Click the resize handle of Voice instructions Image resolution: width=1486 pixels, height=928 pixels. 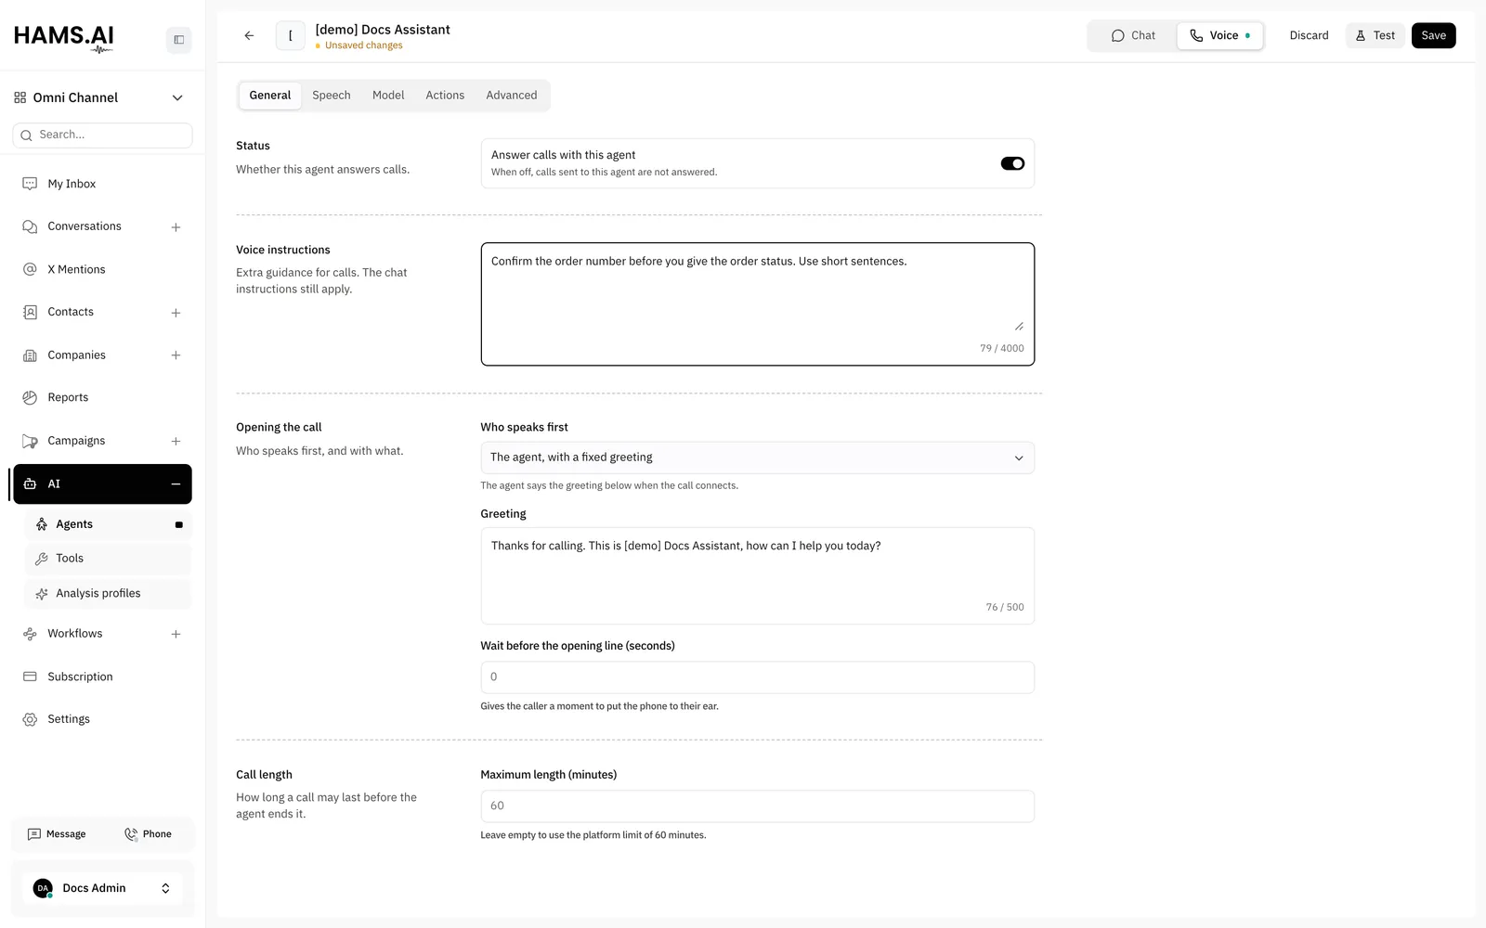point(1019,326)
